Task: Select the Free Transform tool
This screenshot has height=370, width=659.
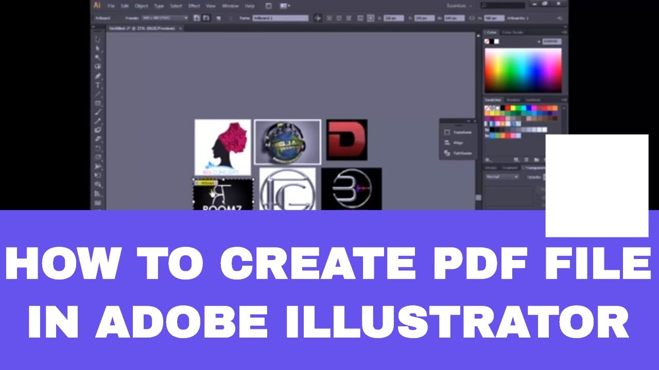Action: pyautogui.click(x=98, y=176)
